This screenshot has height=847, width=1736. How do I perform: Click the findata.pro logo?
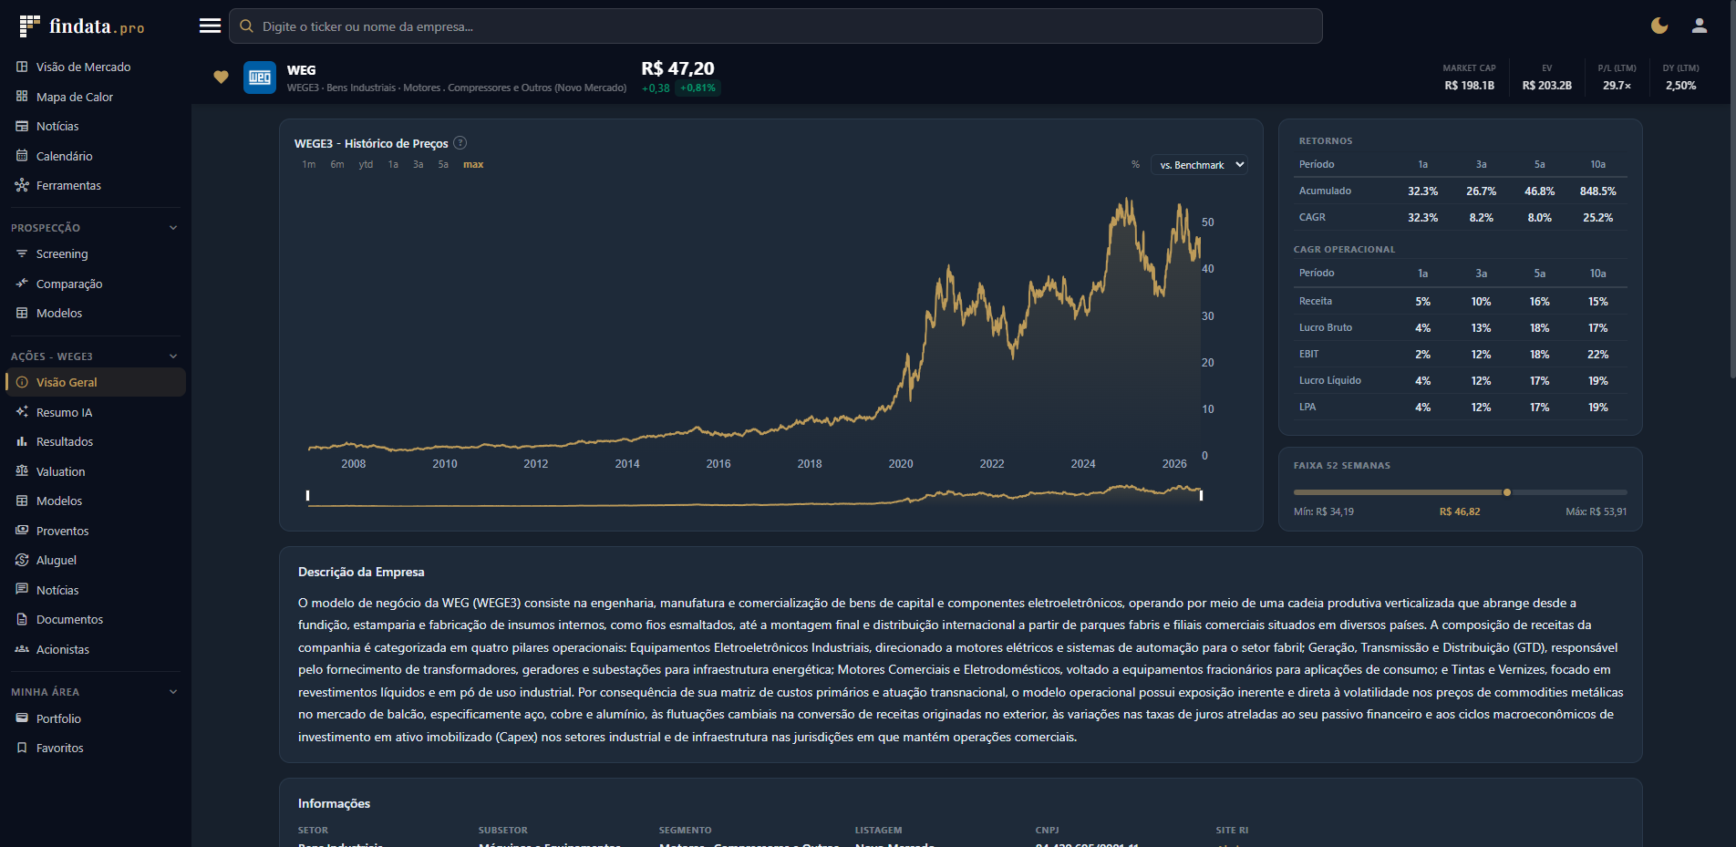82,26
